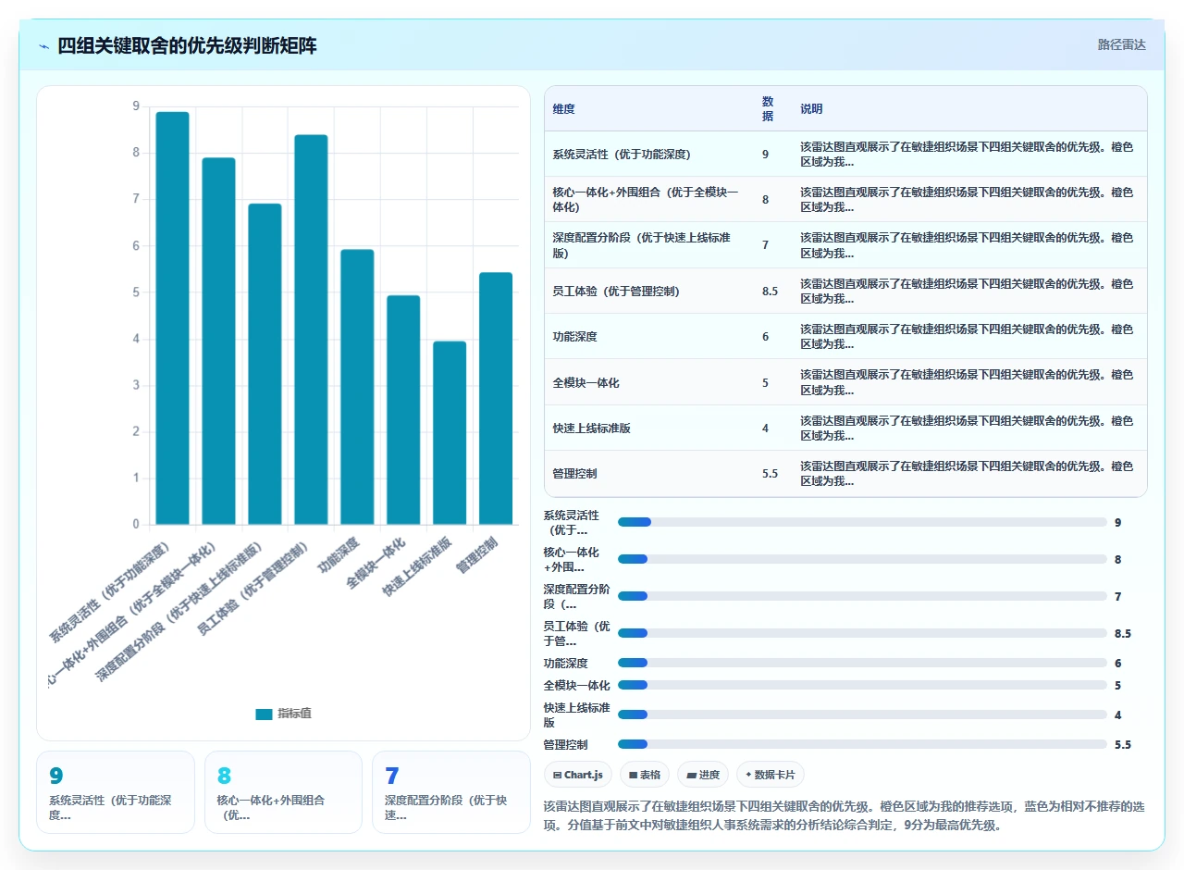Select the 进度 chip
1184x870 pixels.
[703, 775]
